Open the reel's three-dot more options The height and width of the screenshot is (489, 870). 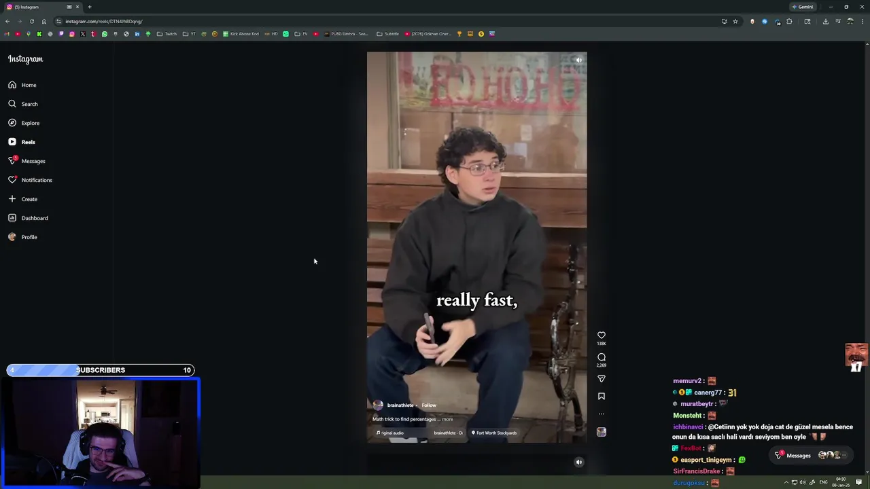[x=602, y=414]
